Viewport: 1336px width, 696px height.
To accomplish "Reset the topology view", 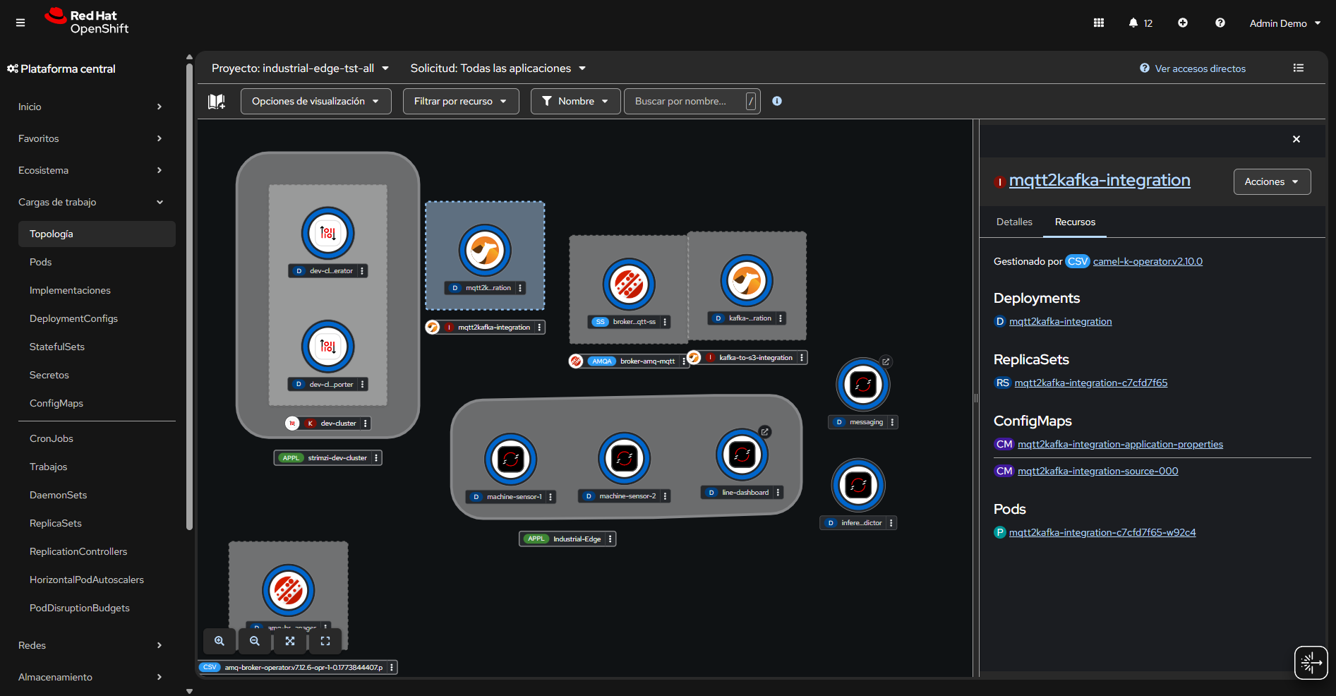I will point(325,641).
